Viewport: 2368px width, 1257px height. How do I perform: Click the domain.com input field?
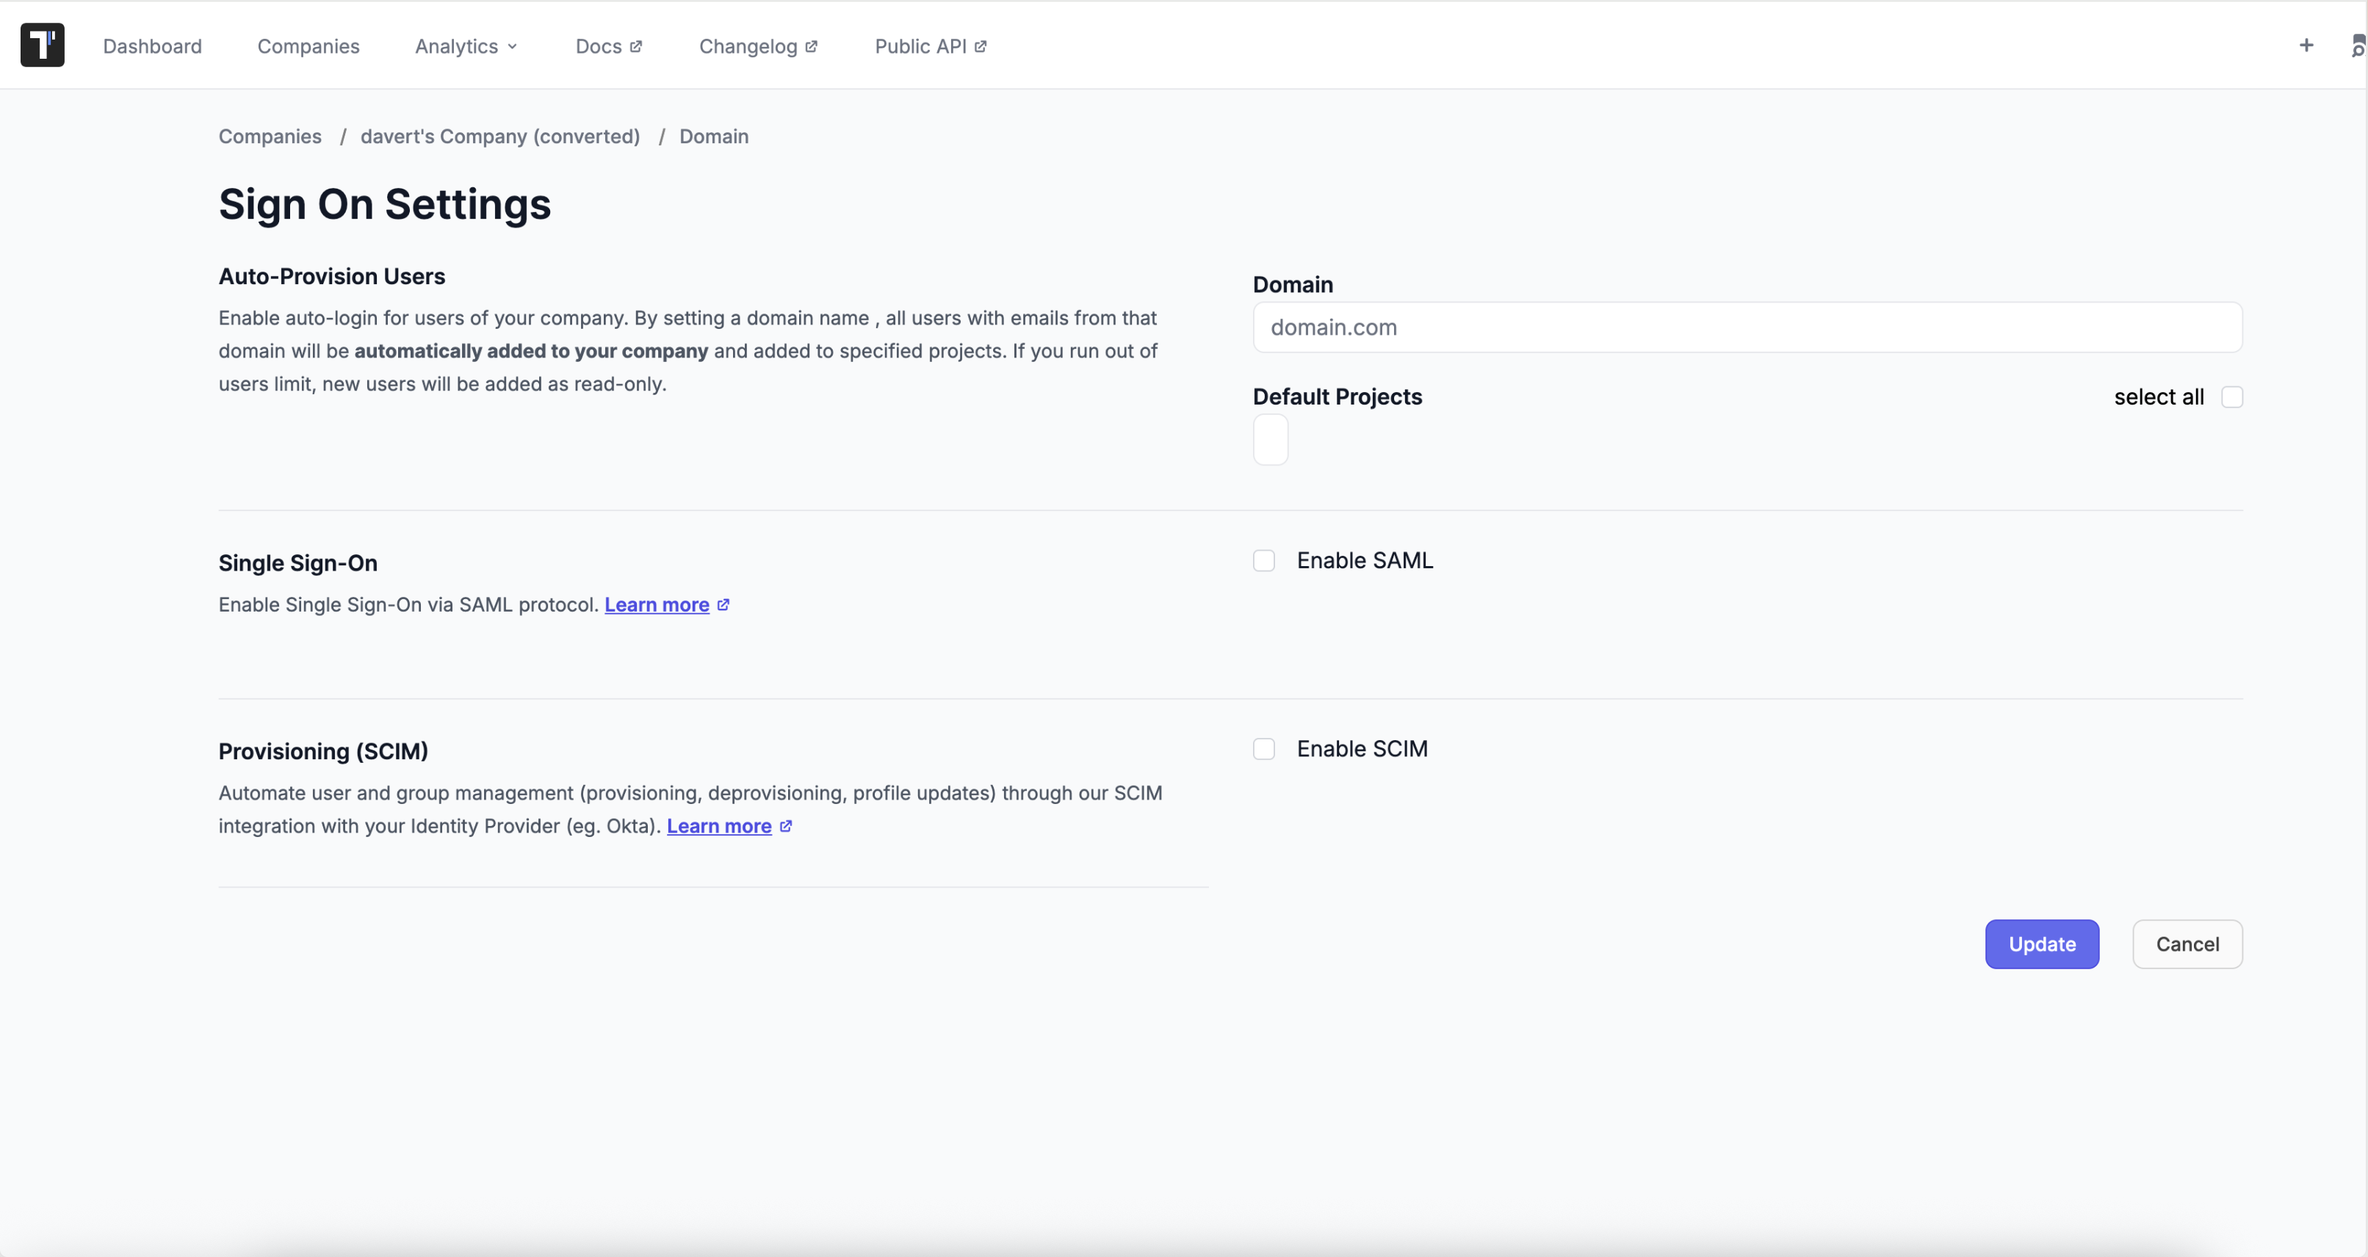pos(1747,327)
